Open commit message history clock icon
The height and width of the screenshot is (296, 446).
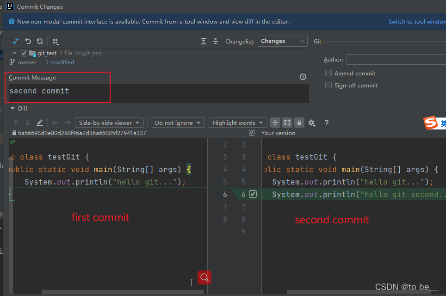(303, 77)
